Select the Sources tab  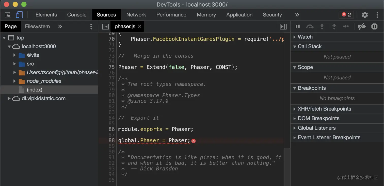tap(106, 15)
